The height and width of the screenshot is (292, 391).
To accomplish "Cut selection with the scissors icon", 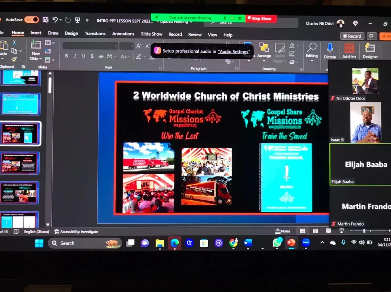I will [14, 43].
